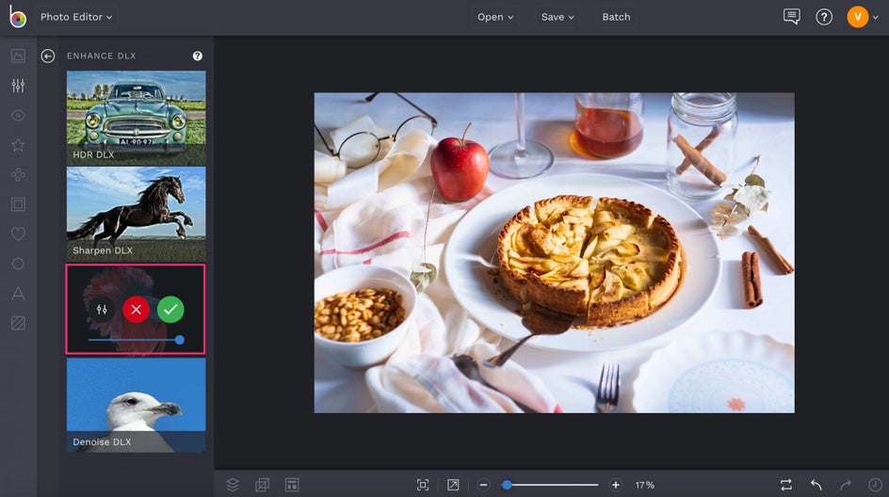889x497 pixels.
Task: Open the Photo Editor dropdown
Action: pos(76,17)
